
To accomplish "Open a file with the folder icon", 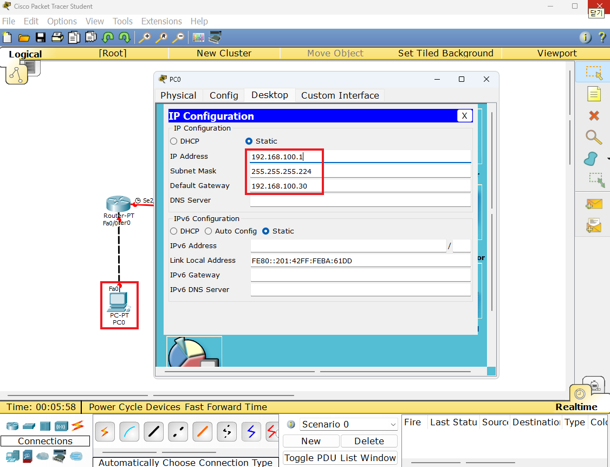I will [24, 38].
